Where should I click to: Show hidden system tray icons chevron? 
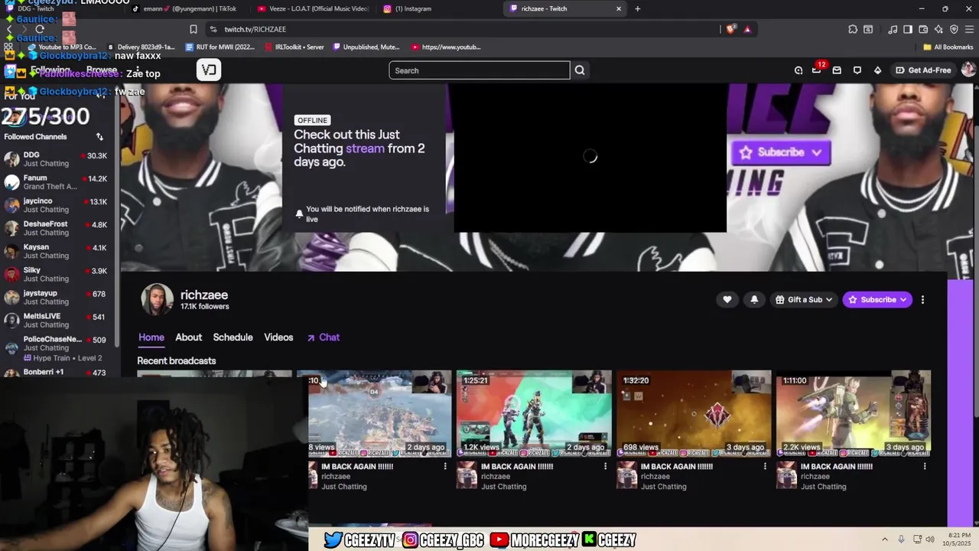(x=885, y=540)
